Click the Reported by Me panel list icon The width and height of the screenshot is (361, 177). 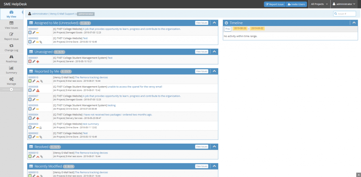[x=31, y=71]
